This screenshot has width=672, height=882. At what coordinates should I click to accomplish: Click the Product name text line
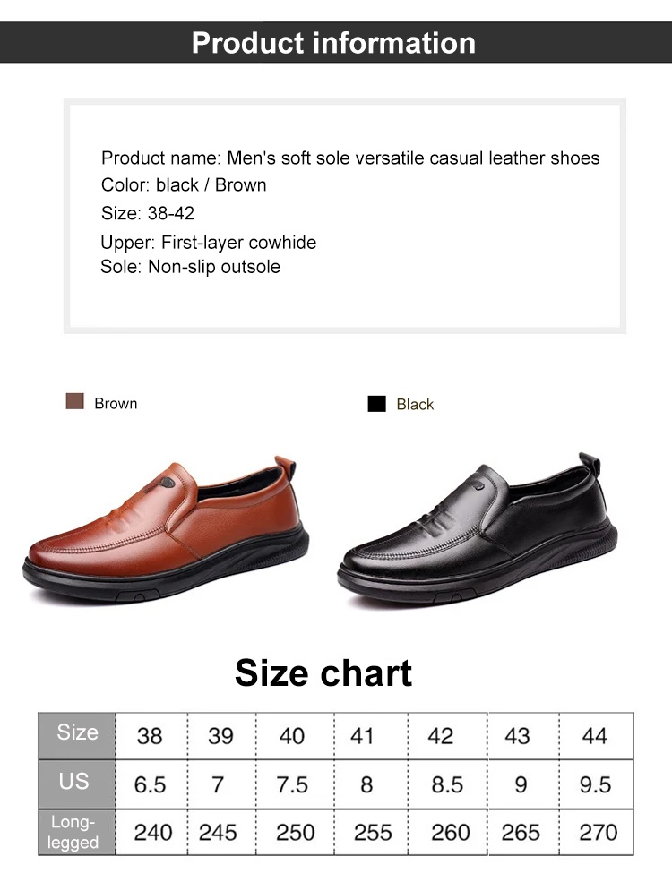pyautogui.click(x=350, y=158)
